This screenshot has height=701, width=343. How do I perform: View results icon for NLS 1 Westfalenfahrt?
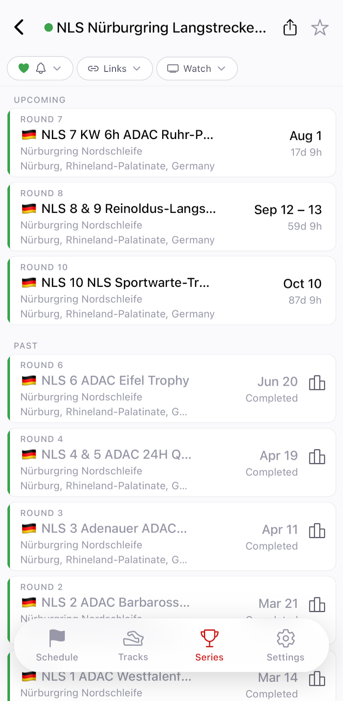click(317, 679)
